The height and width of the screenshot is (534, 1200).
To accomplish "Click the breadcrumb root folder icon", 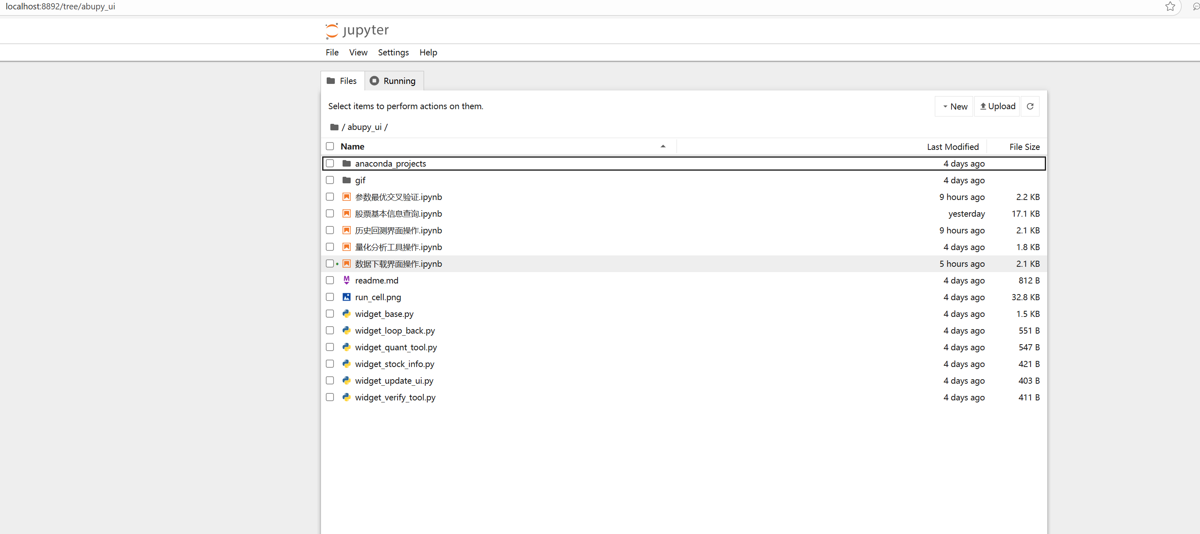I will (x=334, y=127).
